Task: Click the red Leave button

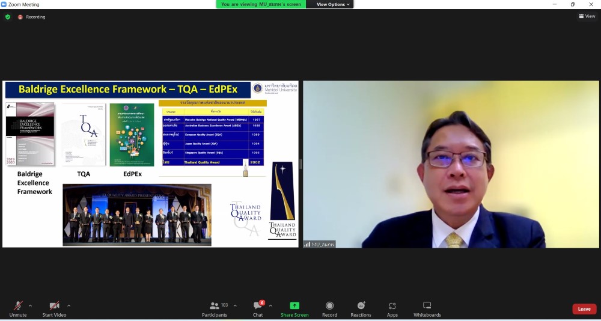Action: 584,309
